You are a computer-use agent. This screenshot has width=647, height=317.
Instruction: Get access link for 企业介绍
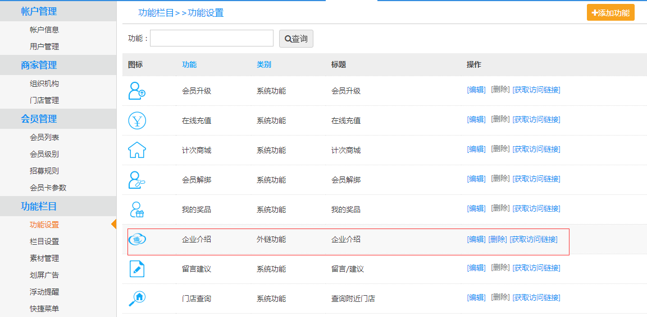click(x=534, y=239)
